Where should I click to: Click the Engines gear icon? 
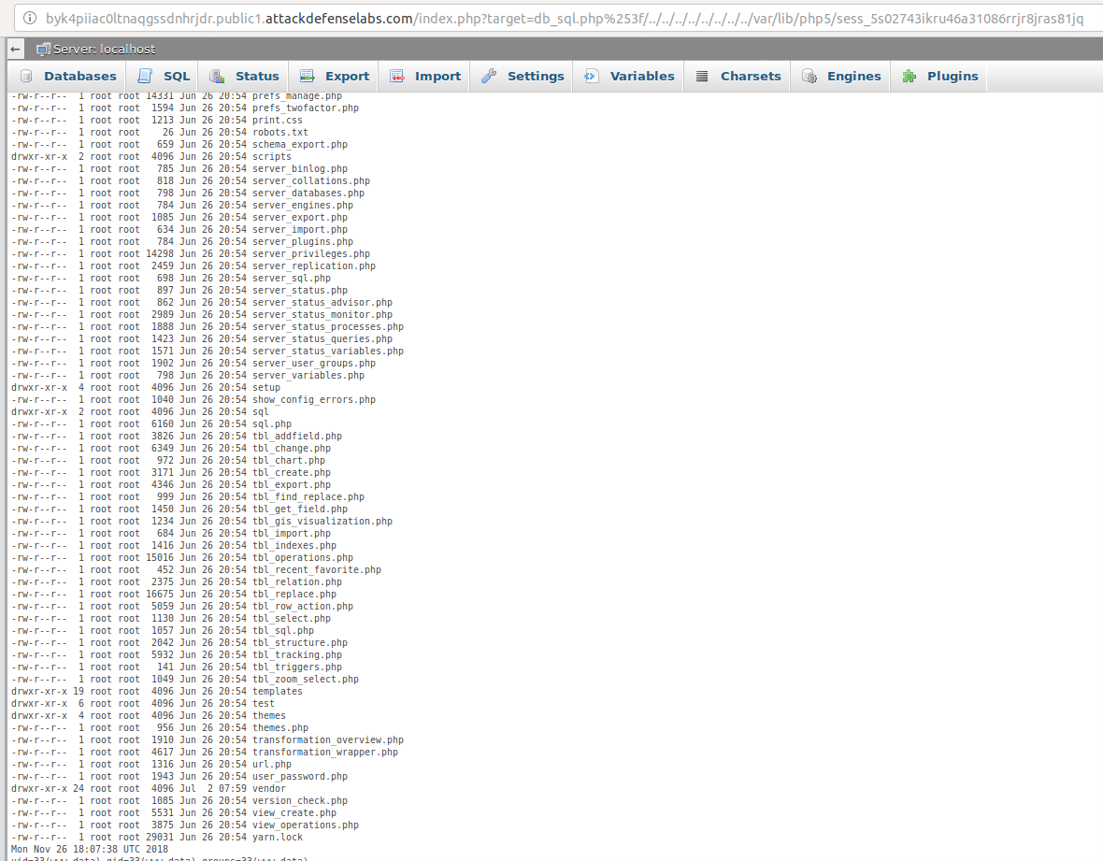(x=809, y=77)
